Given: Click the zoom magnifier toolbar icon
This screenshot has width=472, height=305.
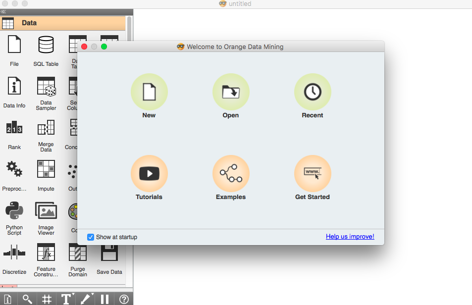Looking at the screenshot, I should pos(27,299).
